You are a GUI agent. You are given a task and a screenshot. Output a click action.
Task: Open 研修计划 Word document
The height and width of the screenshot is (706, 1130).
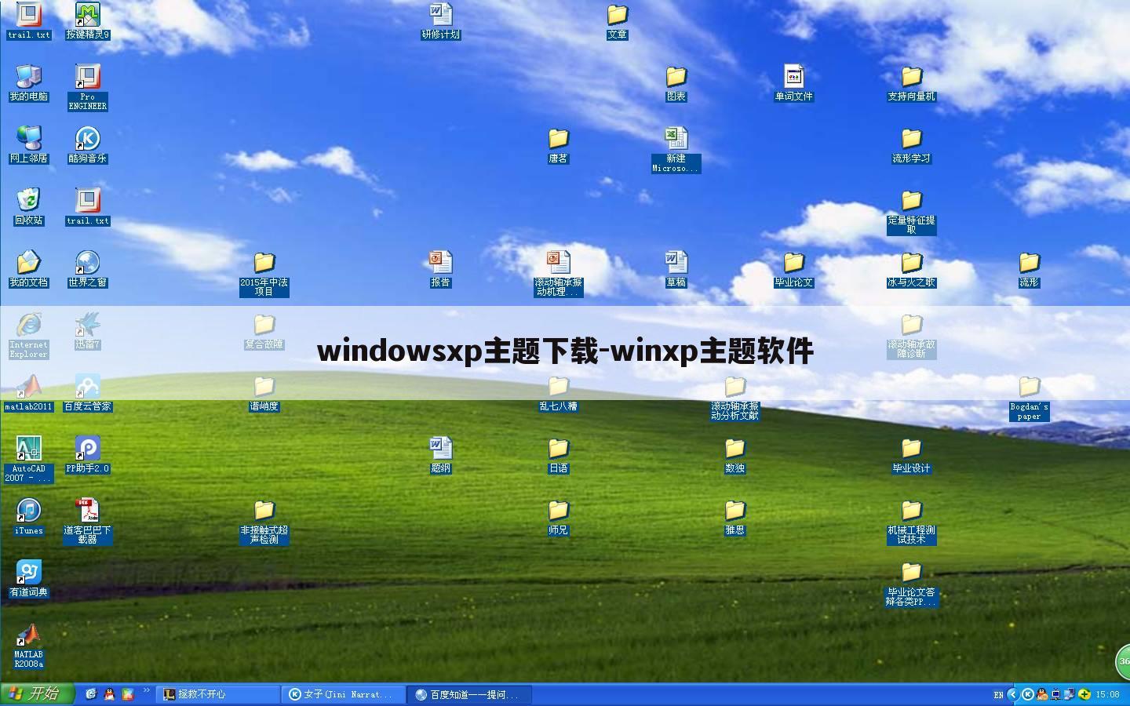[440, 21]
